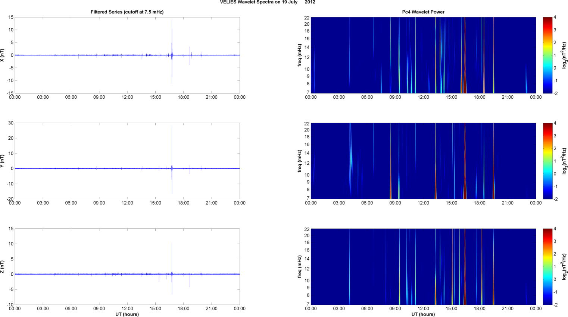The height and width of the screenshot is (317, 568).
Task: Click the 12:00 tick label under X filtered series
Action: (x=127, y=97)
